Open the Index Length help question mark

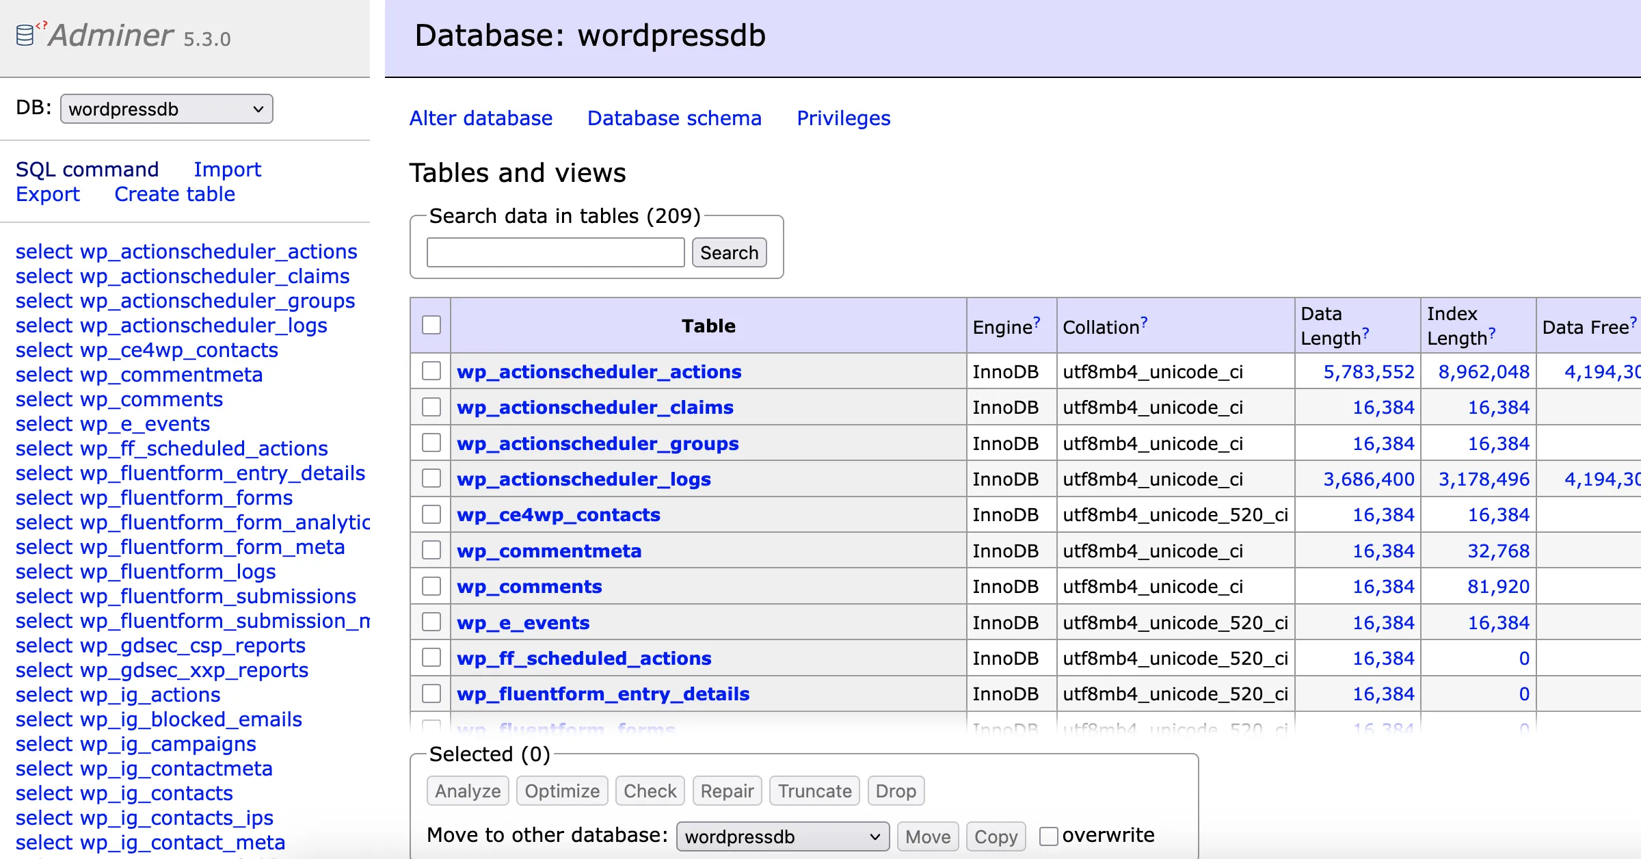click(1492, 333)
